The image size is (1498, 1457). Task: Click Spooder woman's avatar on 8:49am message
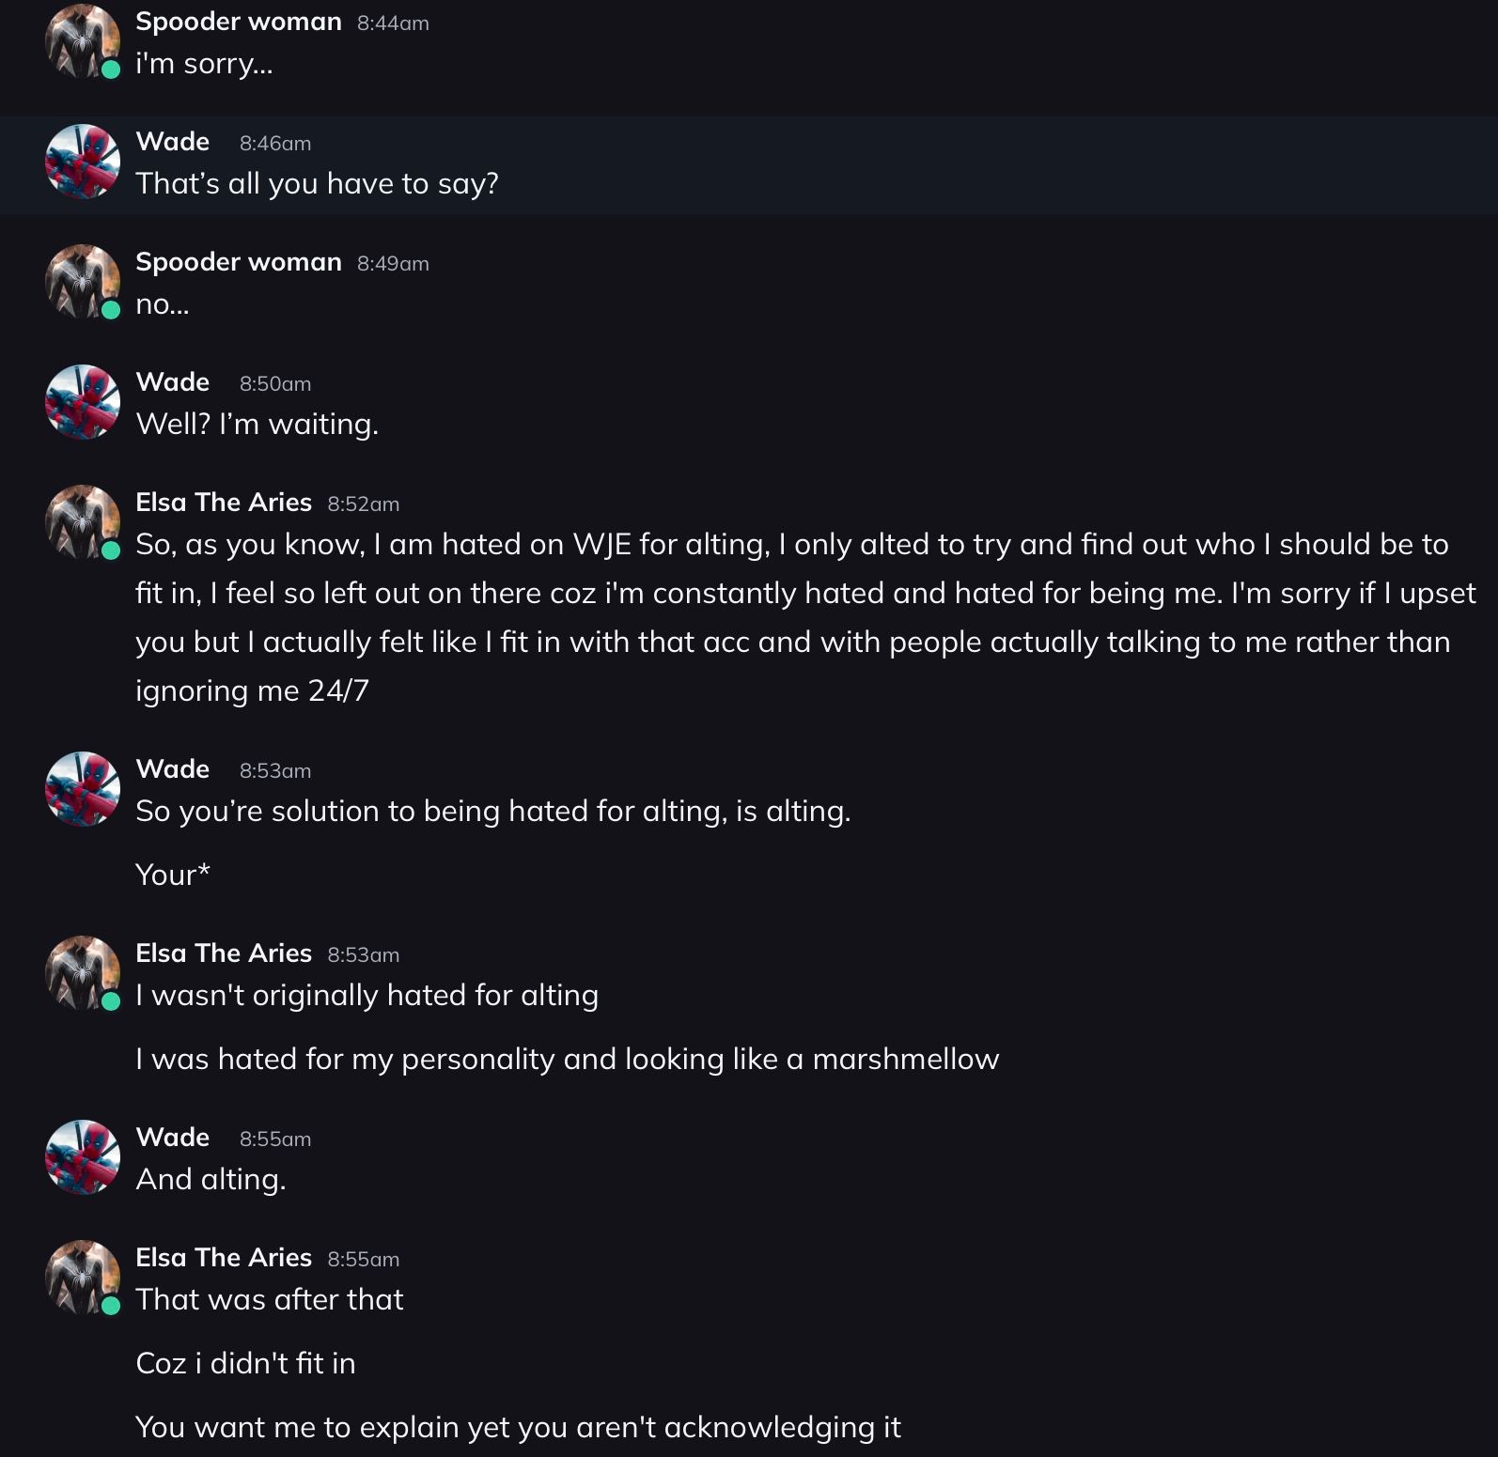(x=83, y=282)
